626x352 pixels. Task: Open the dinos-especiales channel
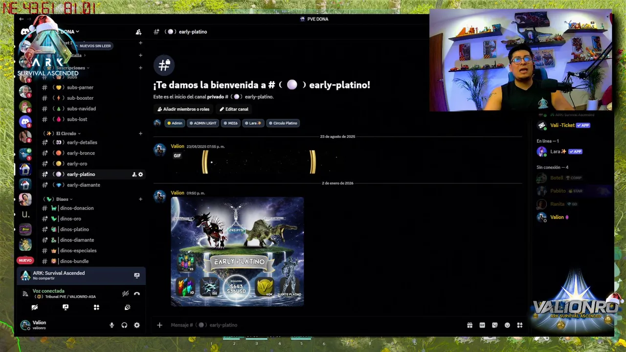pos(92,251)
